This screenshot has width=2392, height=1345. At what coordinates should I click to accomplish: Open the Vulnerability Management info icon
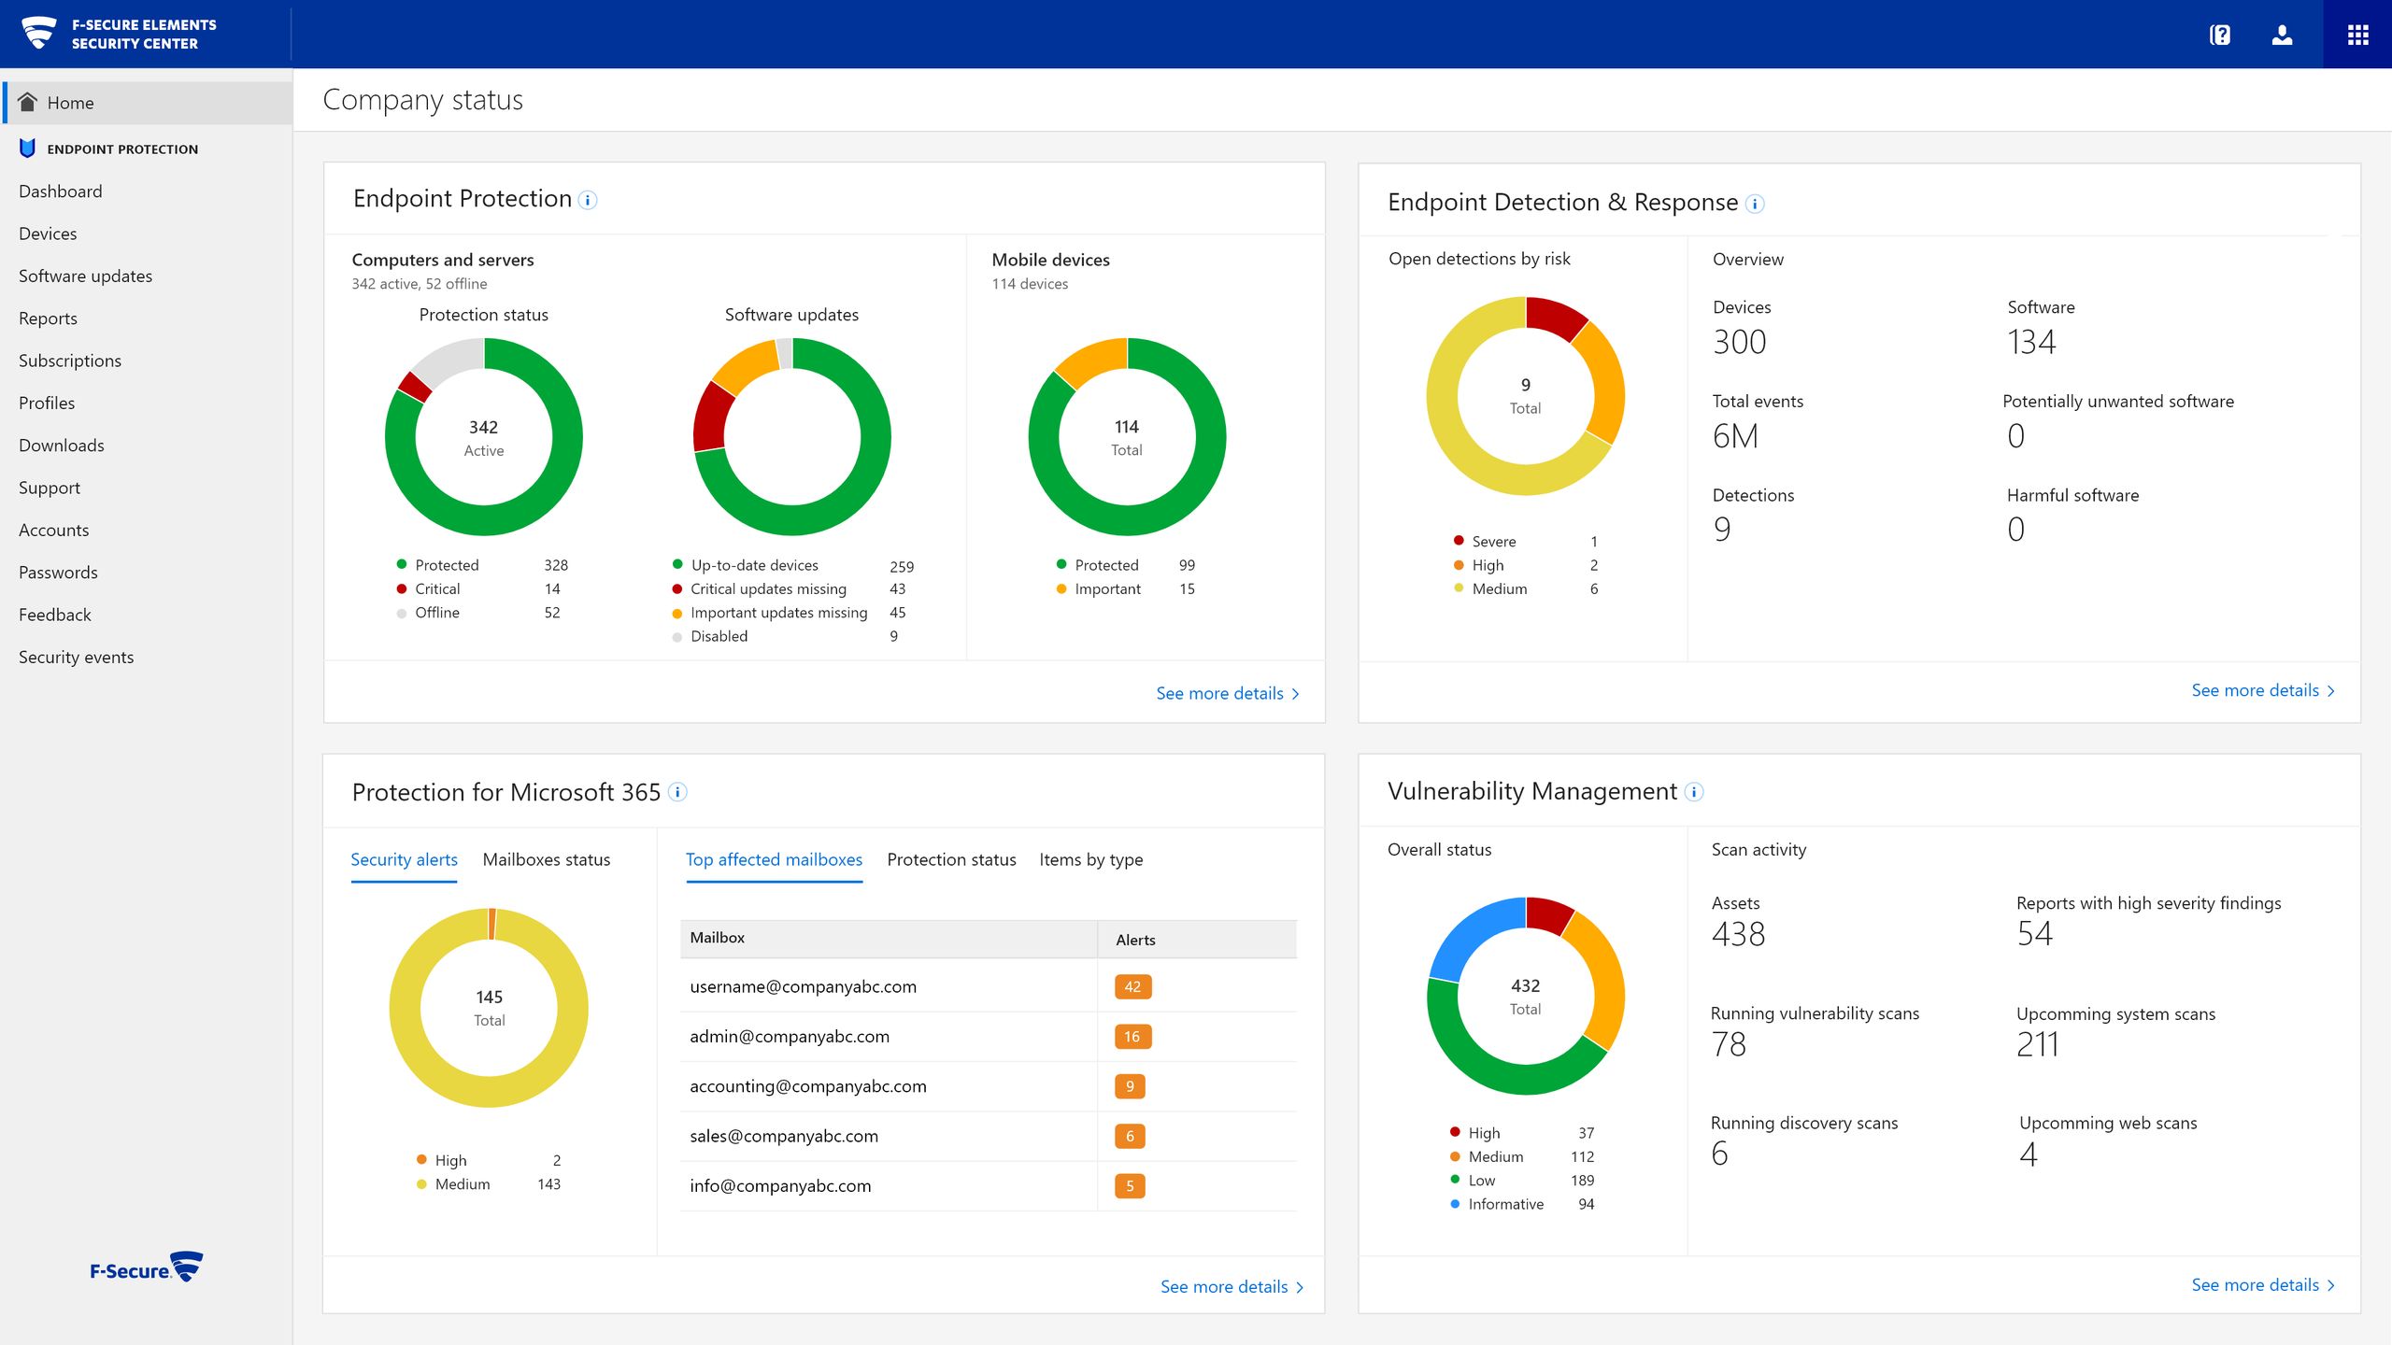coord(1695,792)
